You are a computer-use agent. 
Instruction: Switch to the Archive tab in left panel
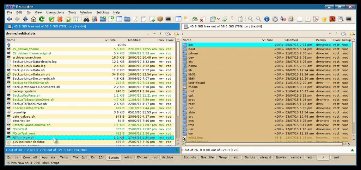click(167, 157)
